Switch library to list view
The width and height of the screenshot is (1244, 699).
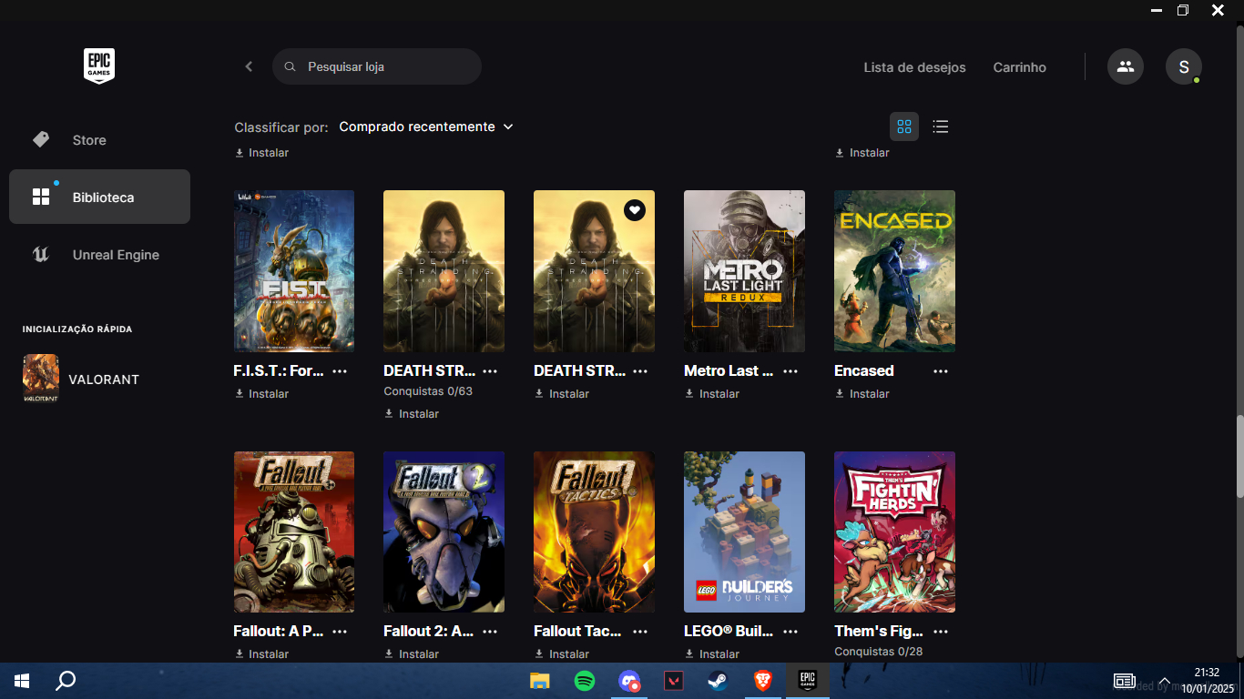941,127
